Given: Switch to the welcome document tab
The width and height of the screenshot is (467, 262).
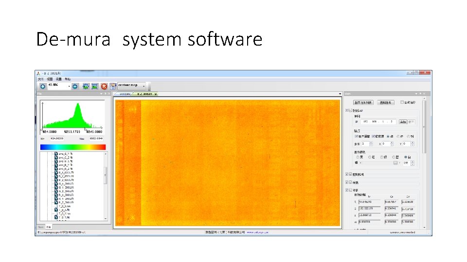Looking at the screenshot, I should click(124, 94).
